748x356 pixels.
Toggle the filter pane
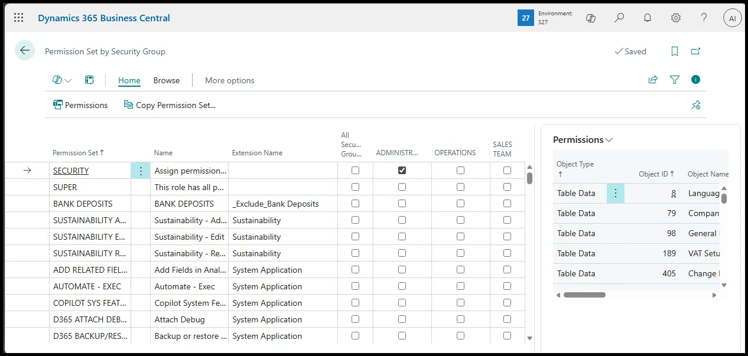[675, 80]
